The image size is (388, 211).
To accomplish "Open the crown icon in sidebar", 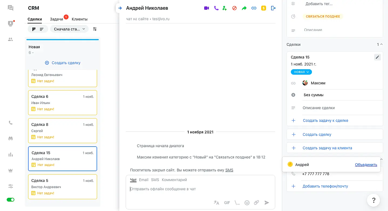I will [x=11, y=170].
